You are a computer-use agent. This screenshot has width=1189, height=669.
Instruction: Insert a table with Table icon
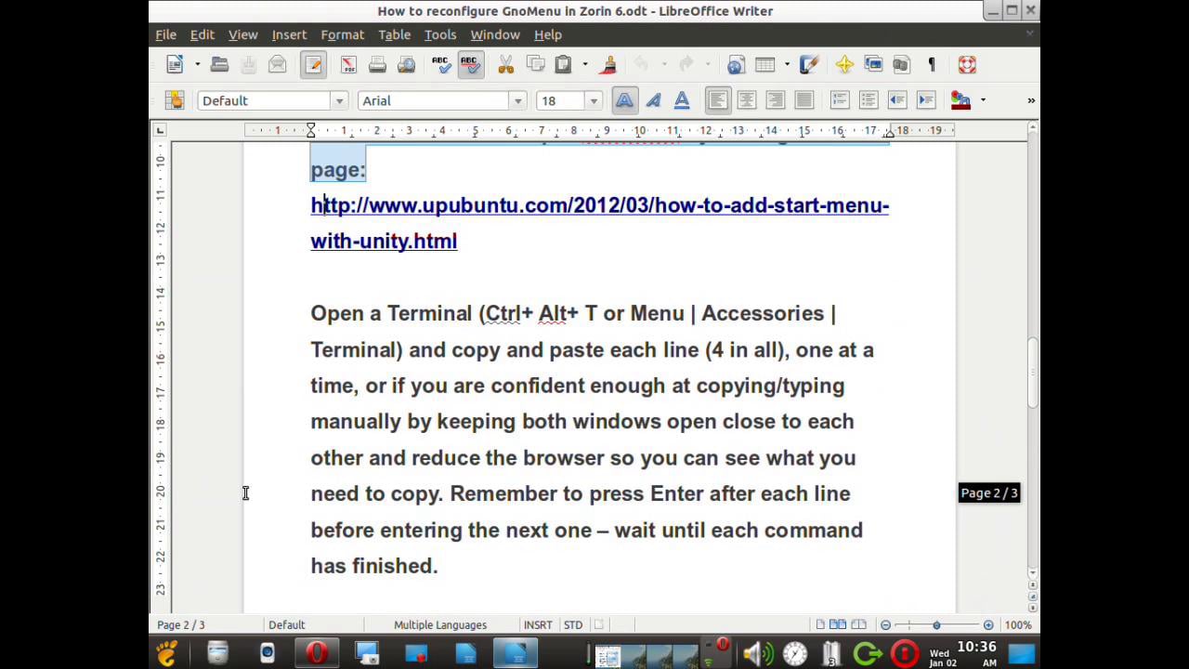(764, 64)
